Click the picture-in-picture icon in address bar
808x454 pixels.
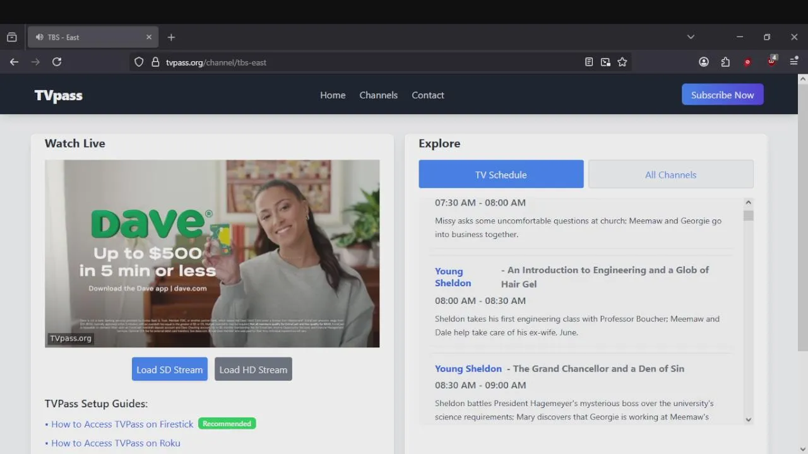pos(605,62)
